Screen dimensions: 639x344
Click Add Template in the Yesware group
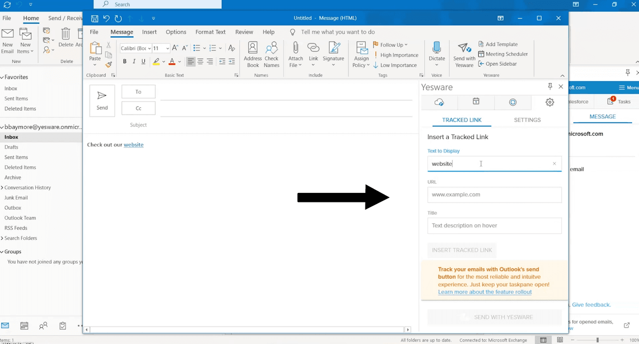[x=498, y=44]
